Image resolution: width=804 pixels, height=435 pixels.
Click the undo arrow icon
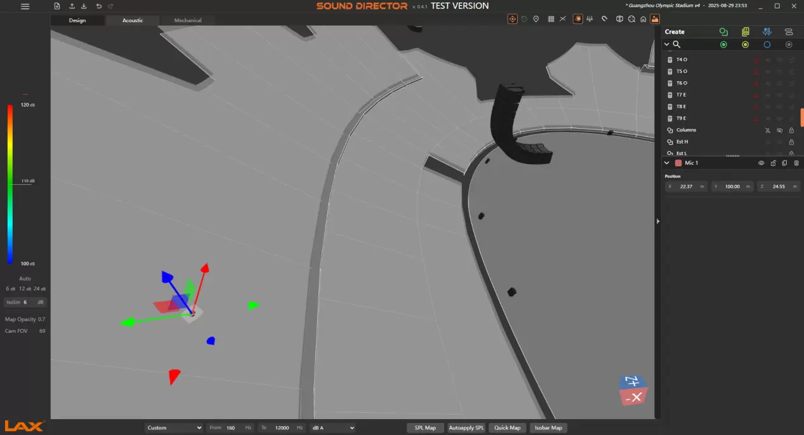click(98, 6)
